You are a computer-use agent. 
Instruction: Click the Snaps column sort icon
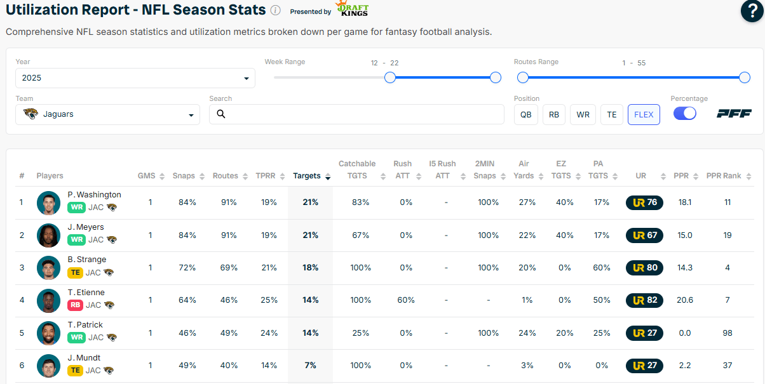(x=202, y=176)
